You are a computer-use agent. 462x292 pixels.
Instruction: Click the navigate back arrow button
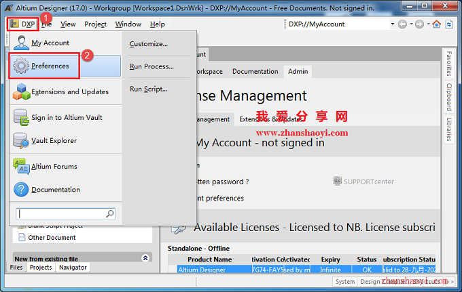pos(402,24)
